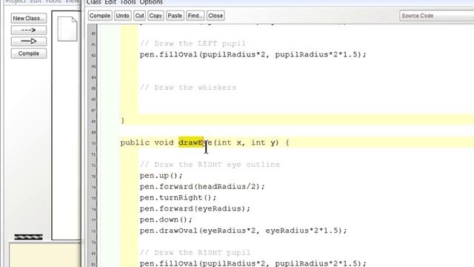Click the pen.up(); line
Screen dimensions: 474x267
tap(161, 176)
